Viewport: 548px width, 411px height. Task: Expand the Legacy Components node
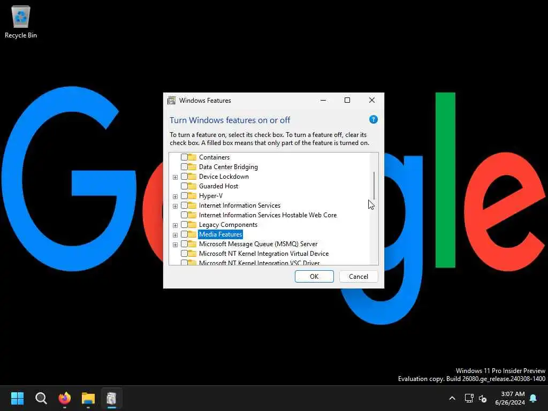tap(175, 225)
